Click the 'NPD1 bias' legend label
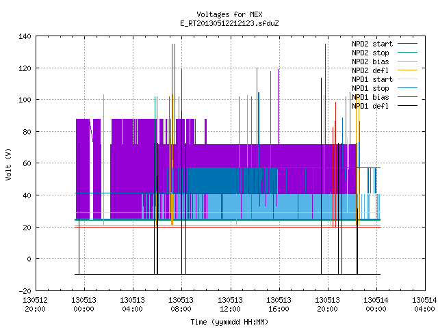Screen dimensions: 438x328 (370, 97)
